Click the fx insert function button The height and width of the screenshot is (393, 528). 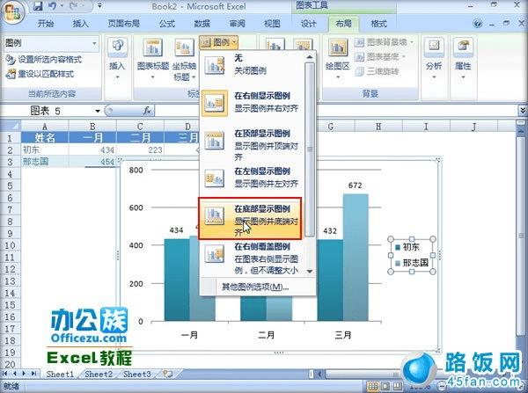click(147, 111)
